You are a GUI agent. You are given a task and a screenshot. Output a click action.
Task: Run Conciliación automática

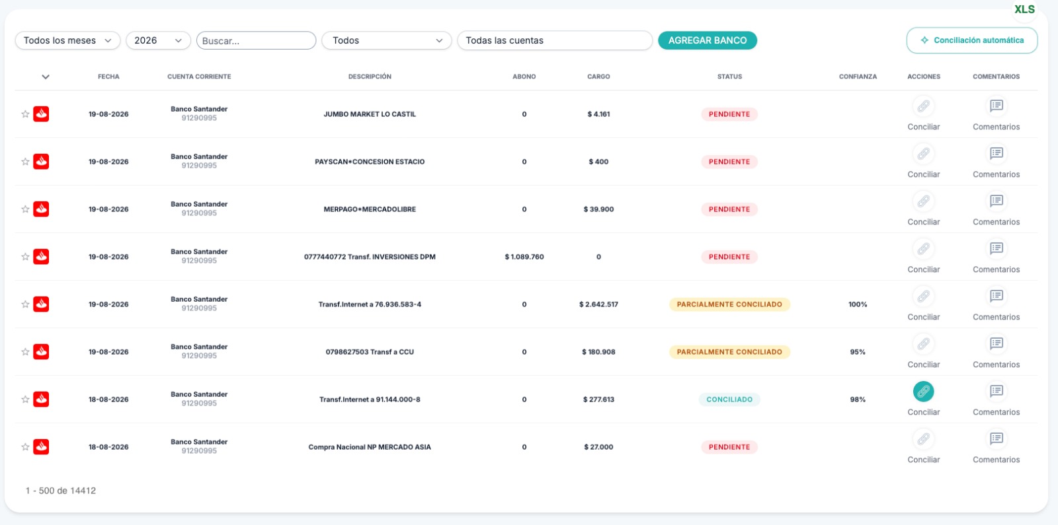tap(972, 40)
